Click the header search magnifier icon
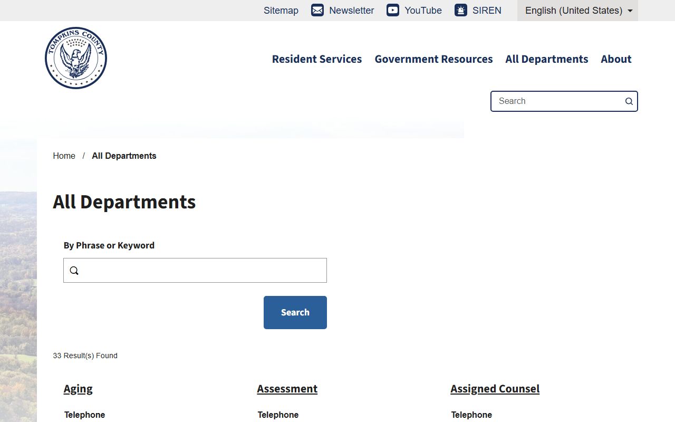This screenshot has width=675, height=422. [x=629, y=101]
